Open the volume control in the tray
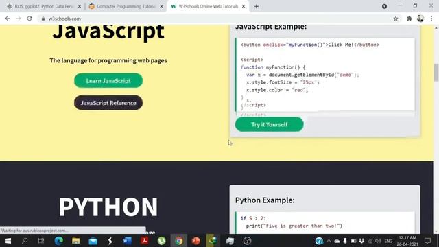 378,241
